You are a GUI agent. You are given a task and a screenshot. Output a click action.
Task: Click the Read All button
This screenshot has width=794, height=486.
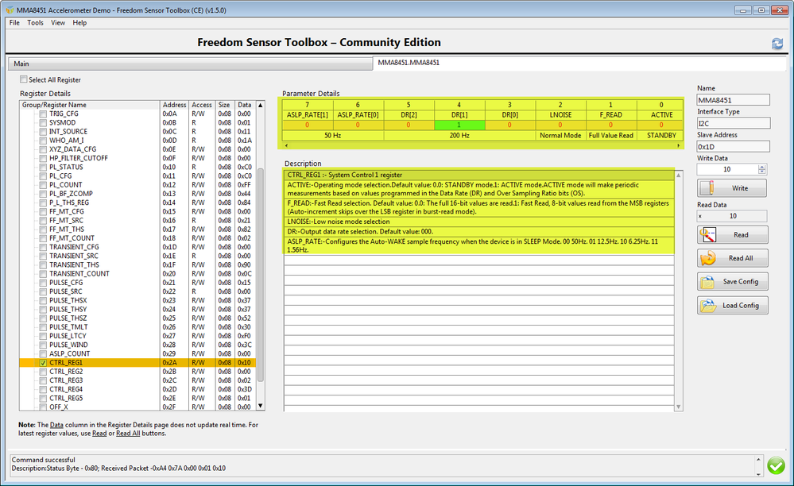pyautogui.click(x=732, y=258)
